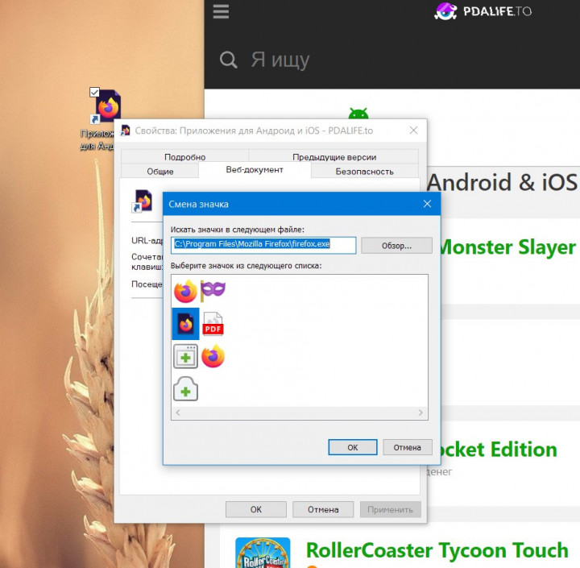Select the window with green plus icon
The width and height of the screenshot is (580, 568).
185,356
